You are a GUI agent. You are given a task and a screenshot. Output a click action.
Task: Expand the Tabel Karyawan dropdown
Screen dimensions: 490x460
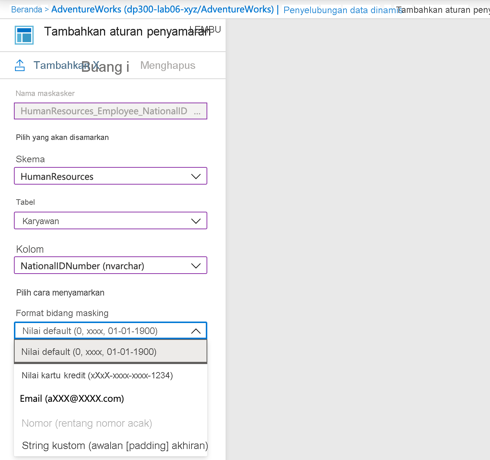pyautogui.click(x=111, y=221)
